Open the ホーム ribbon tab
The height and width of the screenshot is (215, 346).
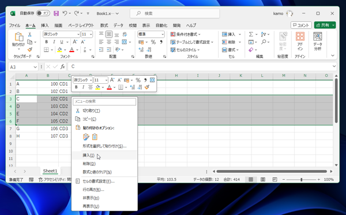click(30, 25)
